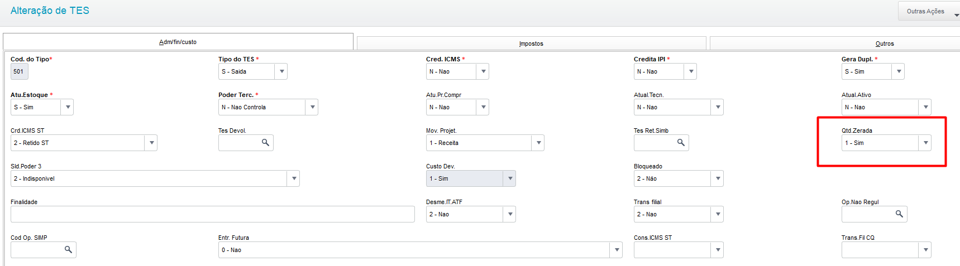Expand the Qtd.Zerada dropdown
The width and height of the screenshot is (960, 266).
point(925,143)
